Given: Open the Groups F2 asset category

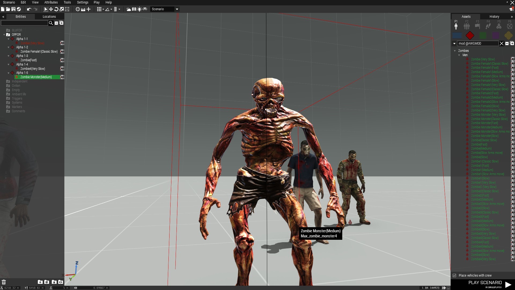Looking at the screenshot, I should [x=467, y=25].
